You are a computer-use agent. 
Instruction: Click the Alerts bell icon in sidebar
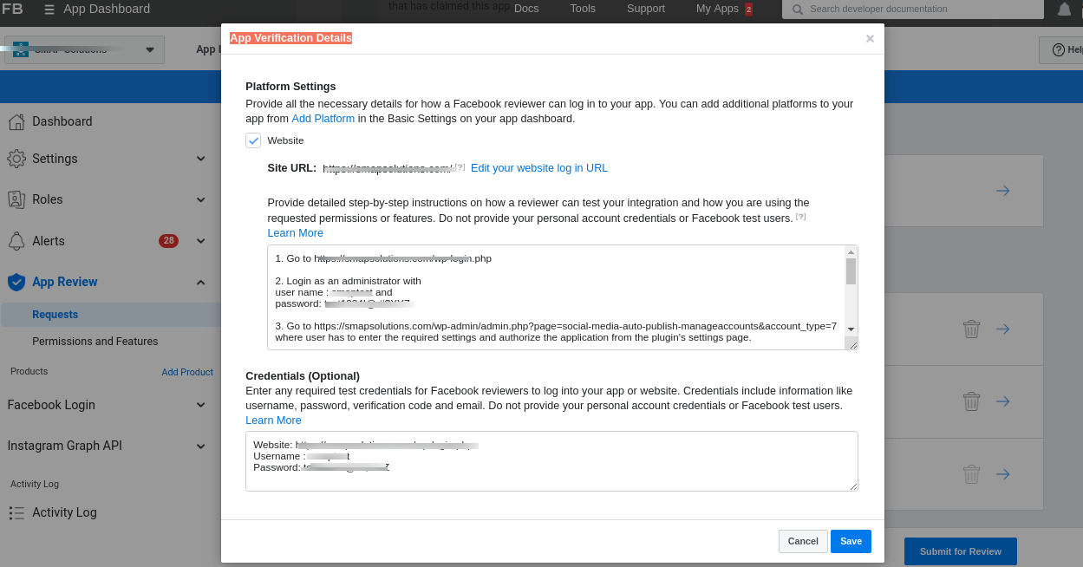click(x=16, y=241)
